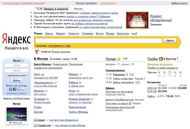Click the Yandex Browser logo icon
Screen dimensions: 190x129
[37, 52]
